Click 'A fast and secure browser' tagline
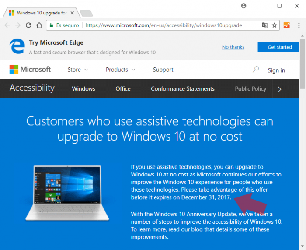306x250 pixels. tap(92, 53)
